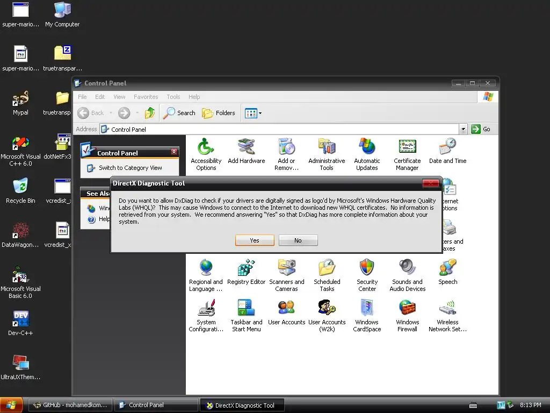Viewport: 550px width, 413px height.
Task: Open Regional and Language options icon
Action: [x=206, y=275]
